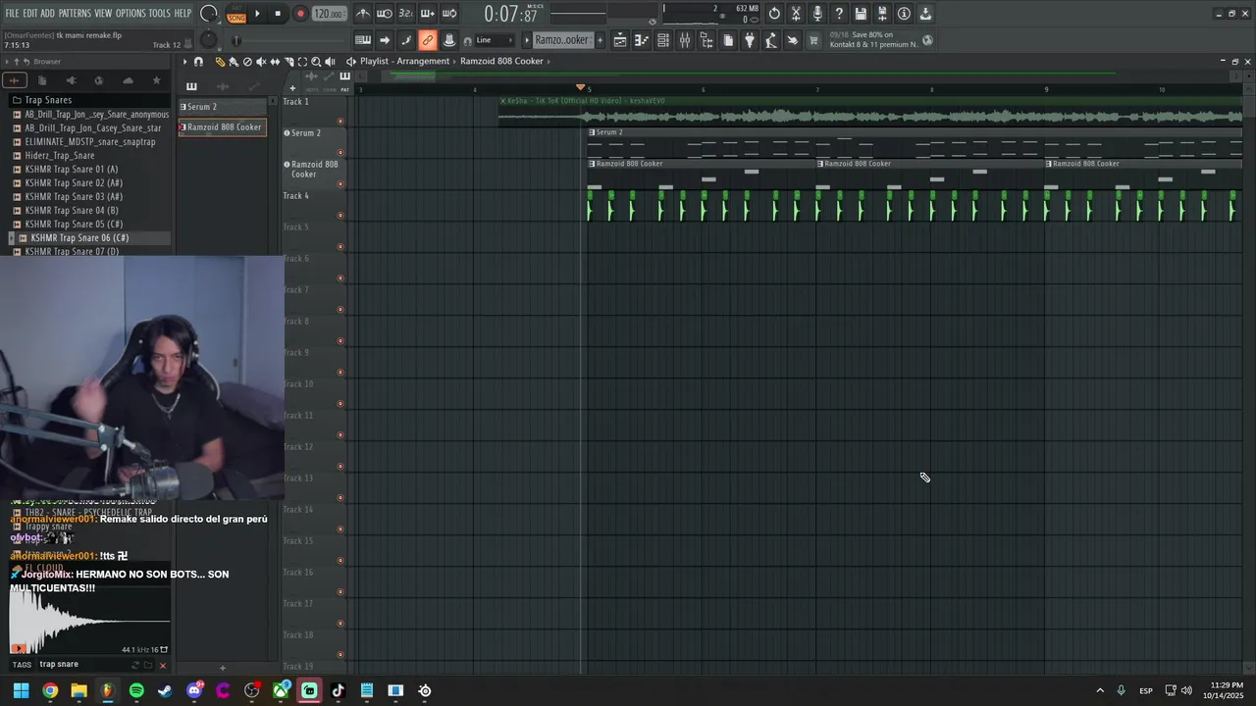Select the mute tool in playlist
This screenshot has width=1256, height=706.
(x=261, y=62)
